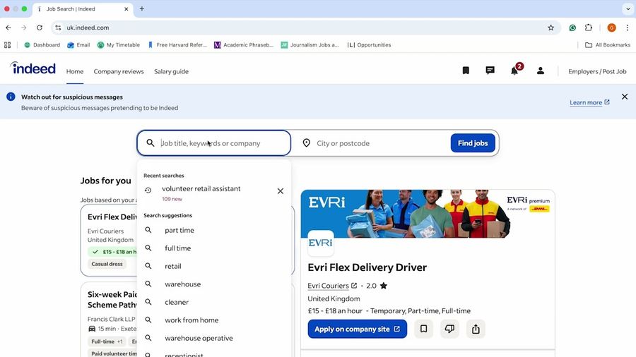Image resolution: width=636 pixels, height=357 pixels.
Task: Open a new browser tab
Action: 142,8
